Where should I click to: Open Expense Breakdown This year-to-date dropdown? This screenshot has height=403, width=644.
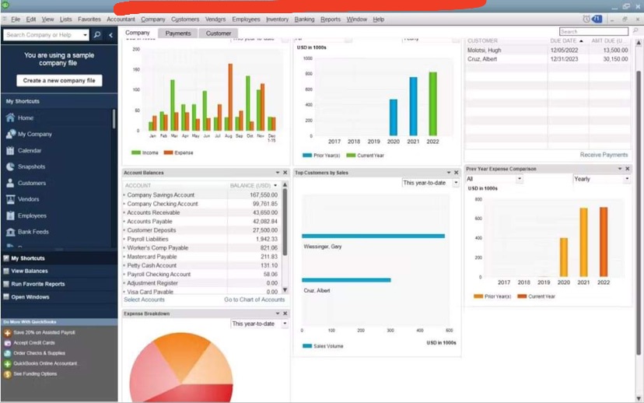click(259, 324)
